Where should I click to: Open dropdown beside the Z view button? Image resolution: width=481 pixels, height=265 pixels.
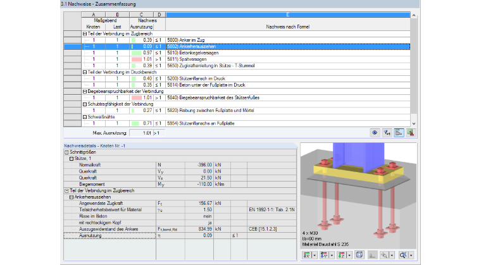point(349,255)
